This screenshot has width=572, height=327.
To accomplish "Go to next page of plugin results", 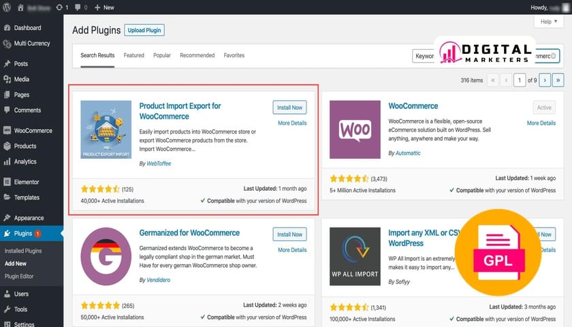I will pos(544,80).
